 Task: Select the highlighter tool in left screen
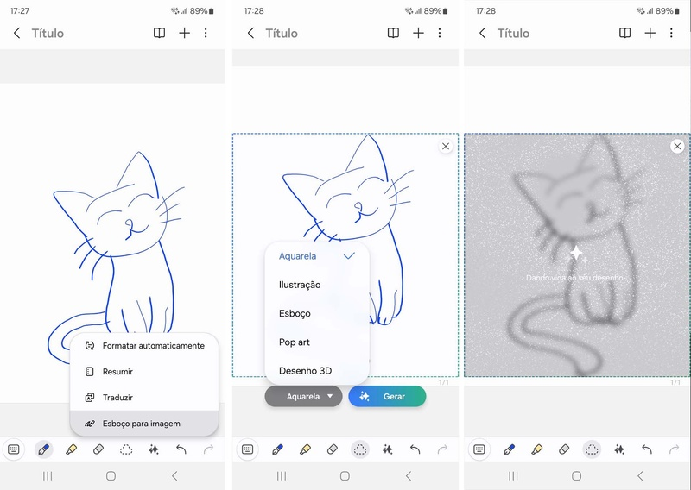(x=71, y=449)
